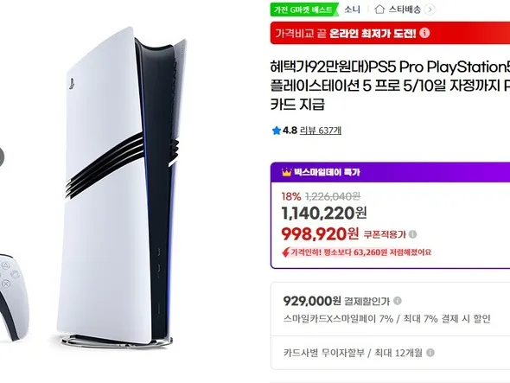510x383 pixels.
Task: Expand the 스타배송 chevron arrow
Action: tap(430, 10)
